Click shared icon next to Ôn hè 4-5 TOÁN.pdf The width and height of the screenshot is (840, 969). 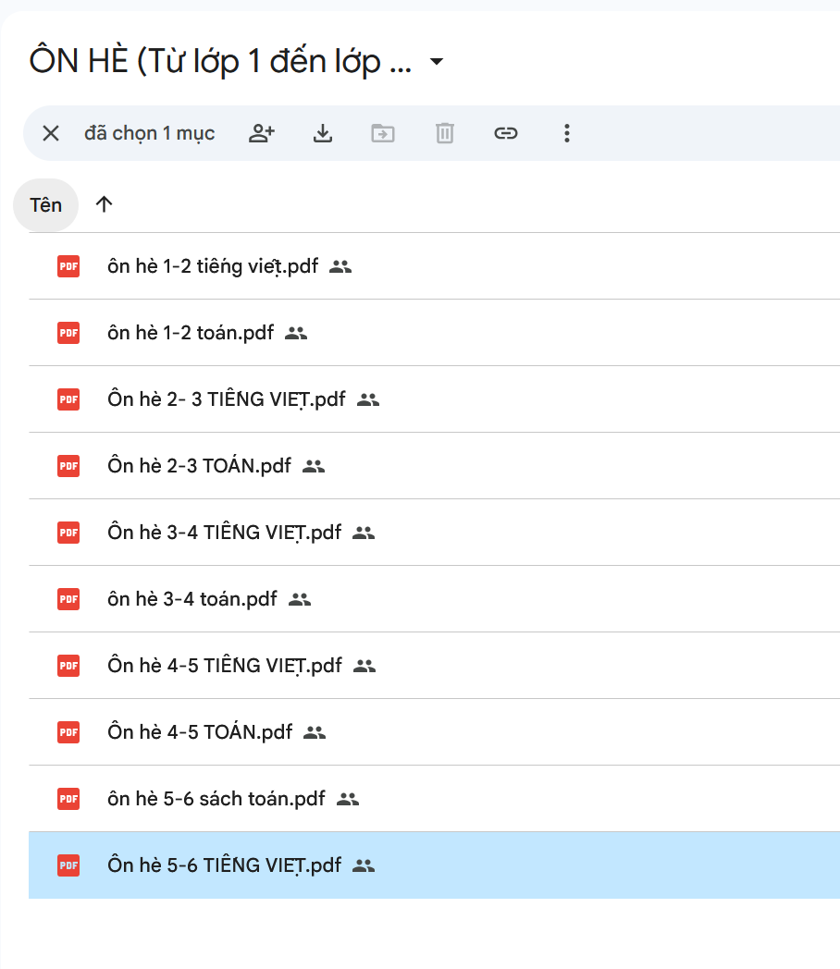pyautogui.click(x=315, y=732)
